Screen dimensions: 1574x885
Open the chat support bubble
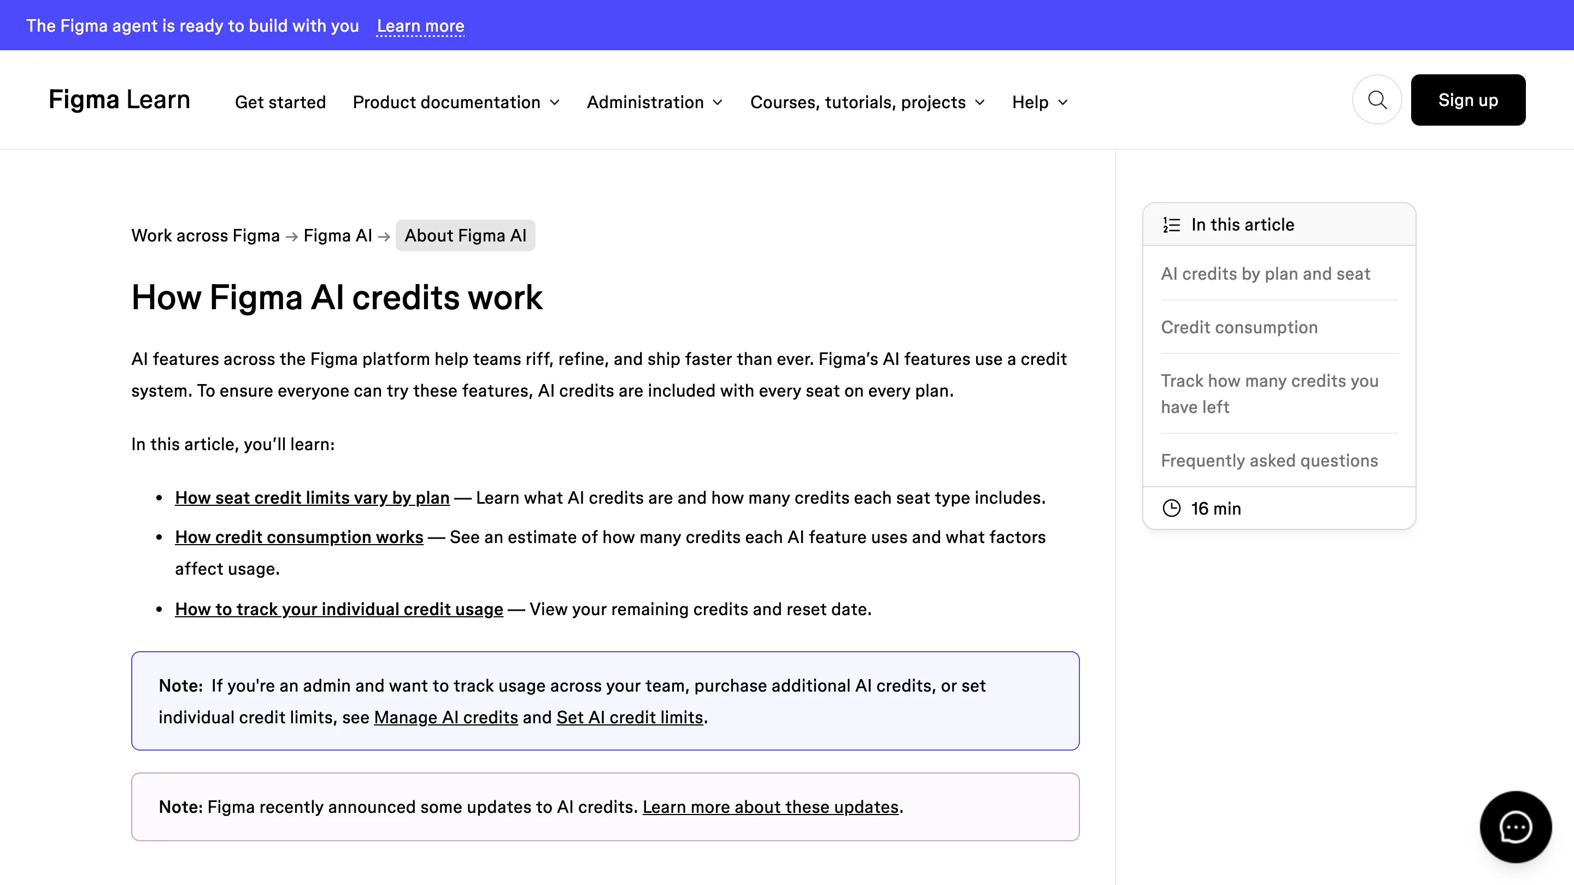pos(1516,827)
